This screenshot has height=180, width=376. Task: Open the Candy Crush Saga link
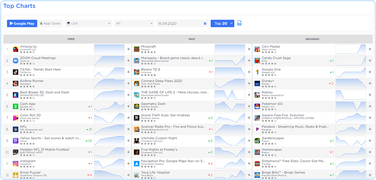(276, 58)
